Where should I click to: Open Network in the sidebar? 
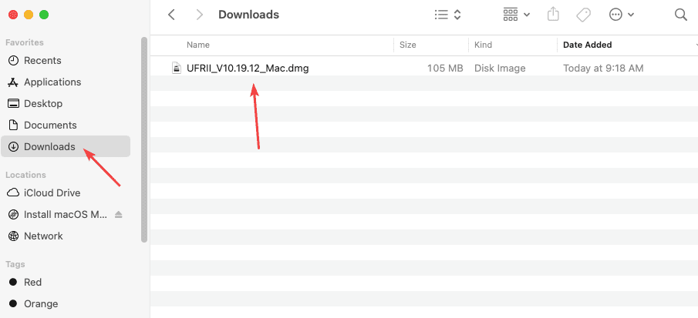pos(43,236)
